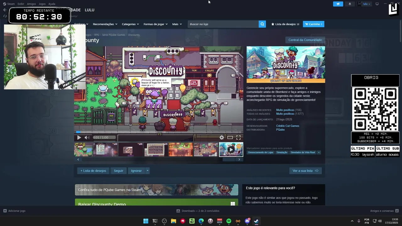Open File Explorer from taskbar
Screen dimensions: 402x226
(x=173, y=221)
